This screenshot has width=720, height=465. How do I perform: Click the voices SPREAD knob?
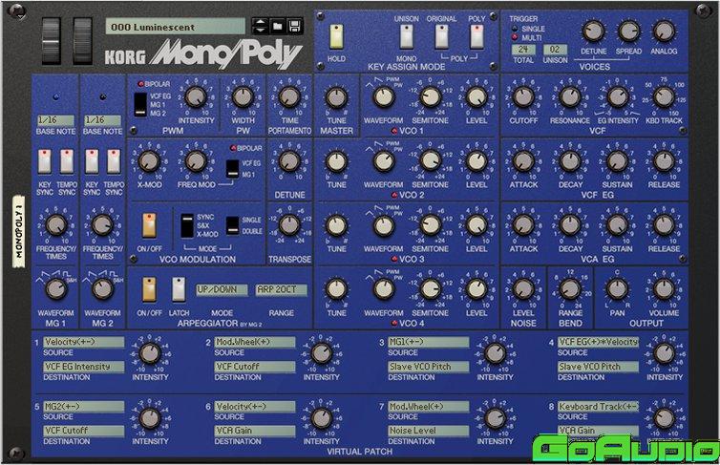click(x=628, y=32)
